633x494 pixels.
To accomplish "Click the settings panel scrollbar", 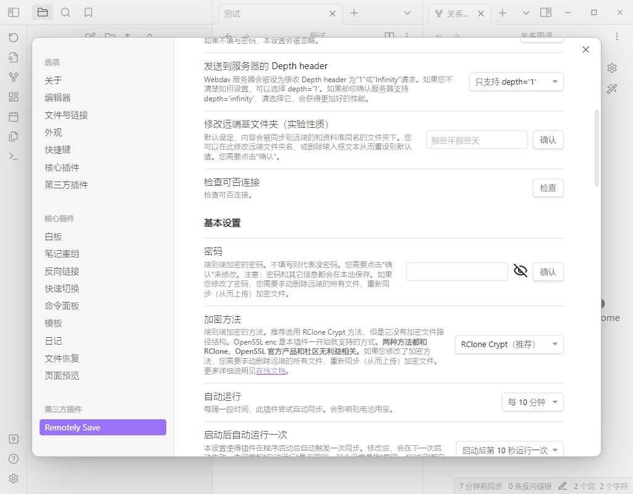I will click(597, 148).
